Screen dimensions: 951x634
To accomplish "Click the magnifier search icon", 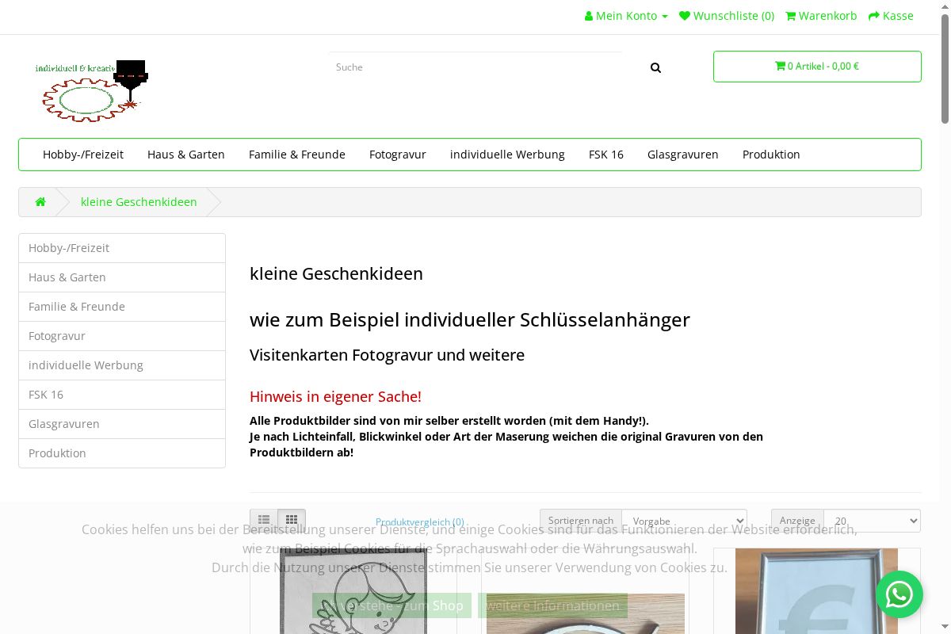I will (655, 67).
